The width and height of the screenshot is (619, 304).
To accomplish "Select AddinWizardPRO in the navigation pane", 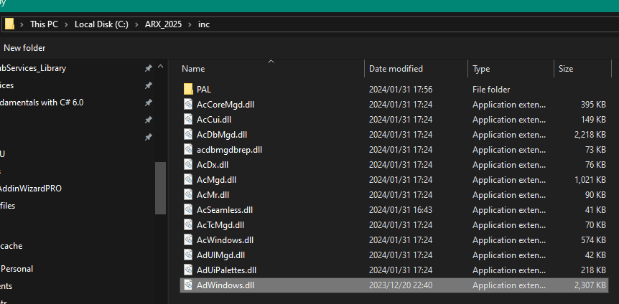I will pos(30,189).
